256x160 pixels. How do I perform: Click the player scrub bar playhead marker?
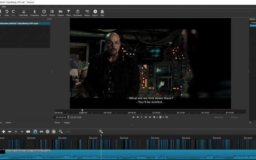pos(82,111)
